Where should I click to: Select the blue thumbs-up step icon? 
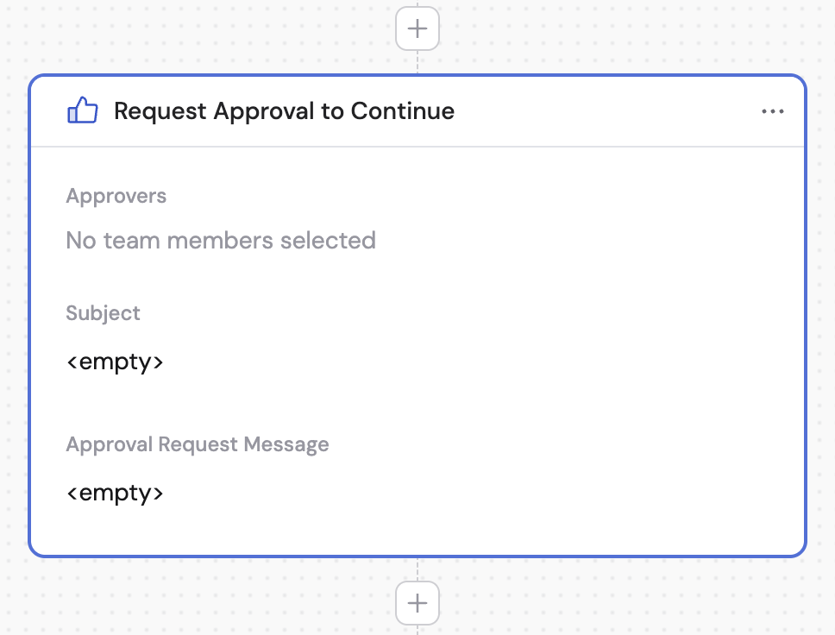pyautogui.click(x=82, y=110)
